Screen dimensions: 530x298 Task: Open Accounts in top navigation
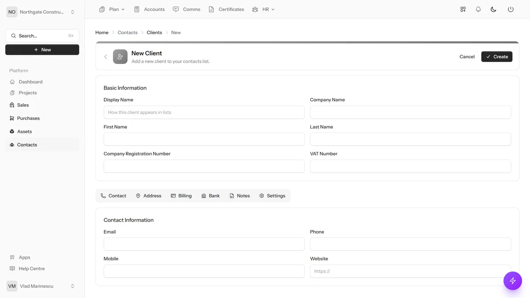tap(149, 9)
